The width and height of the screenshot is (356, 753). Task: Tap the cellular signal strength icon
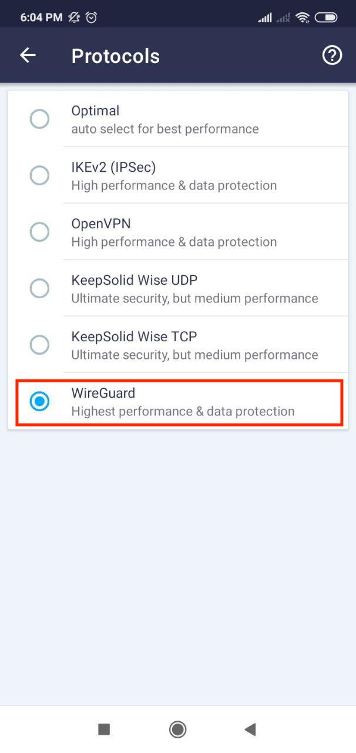tap(265, 18)
